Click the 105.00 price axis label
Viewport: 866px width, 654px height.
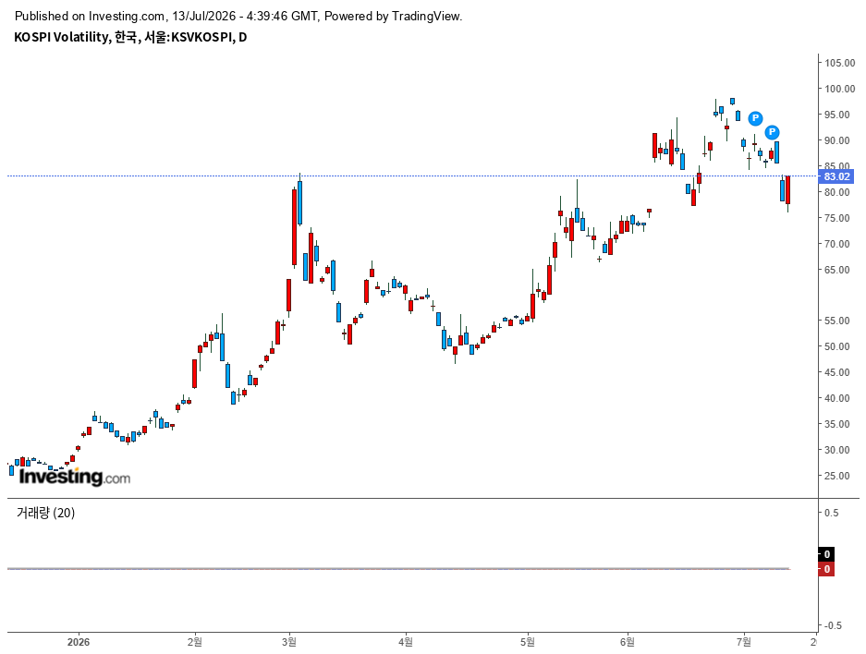[839, 63]
